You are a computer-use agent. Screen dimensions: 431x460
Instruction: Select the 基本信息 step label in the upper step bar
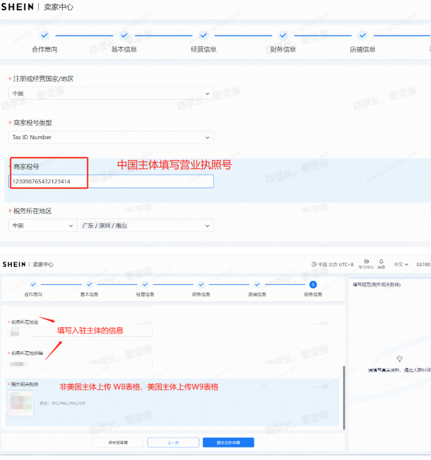coord(124,49)
